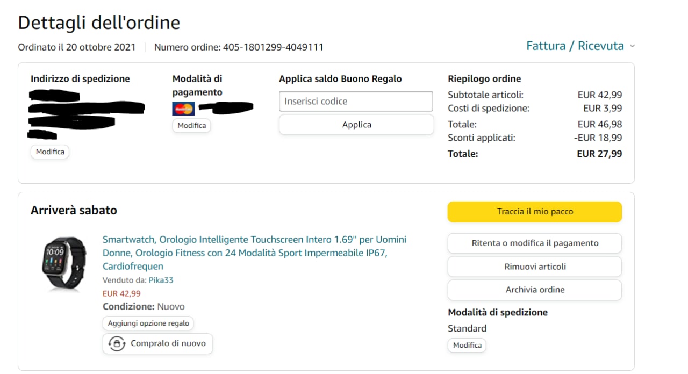Viewport: 688px width, 374px height.
Task: Expand the Fattura / Ricevuta dropdown
Action: tap(575, 46)
